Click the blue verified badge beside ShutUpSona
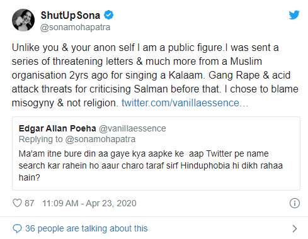The width and height of the screenshot is (308, 239). point(109,15)
